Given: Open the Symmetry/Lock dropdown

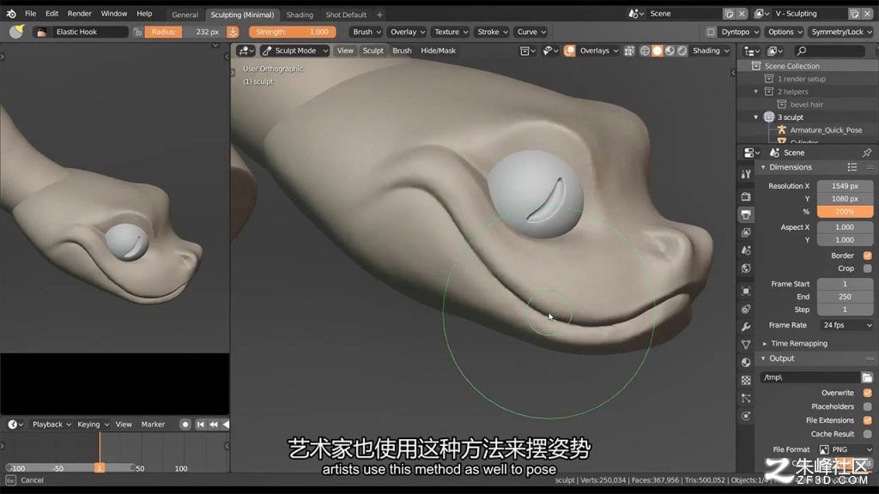Looking at the screenshot, I should (841, 32).
